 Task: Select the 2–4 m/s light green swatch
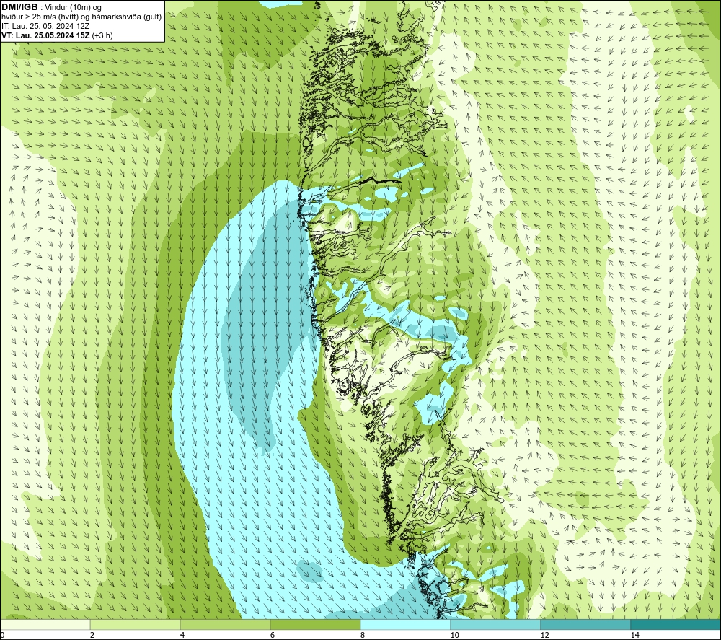[x=136, y=625]
